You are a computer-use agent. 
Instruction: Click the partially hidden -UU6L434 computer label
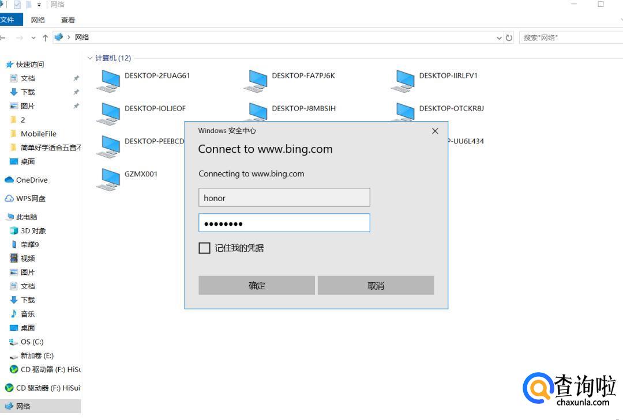point(466,141)
